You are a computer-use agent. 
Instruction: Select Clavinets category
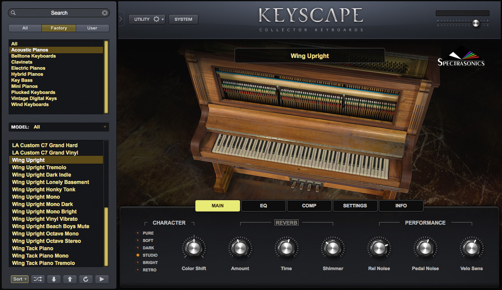(56, 62)
